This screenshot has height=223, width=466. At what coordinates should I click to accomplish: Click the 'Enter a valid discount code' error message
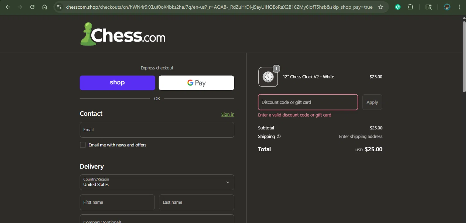pos(295,115)
